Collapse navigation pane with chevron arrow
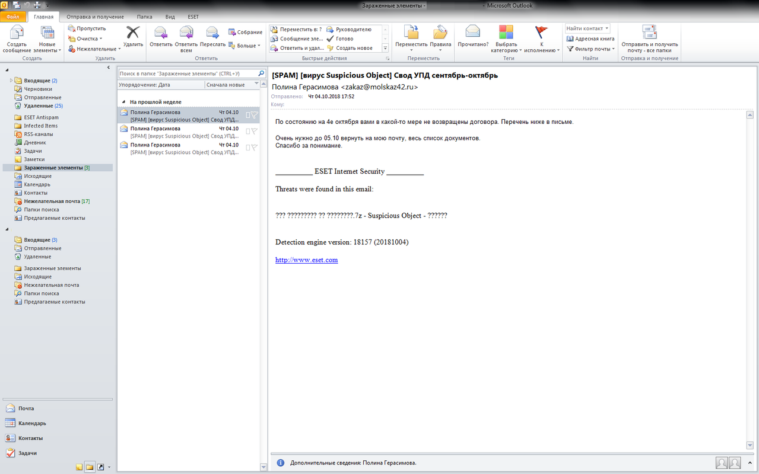 pyautogui.click(x=108, y=68)
